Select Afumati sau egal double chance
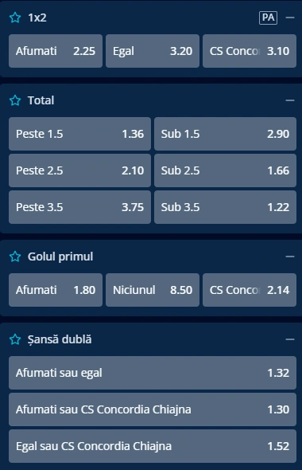 [x=153, y=373]
